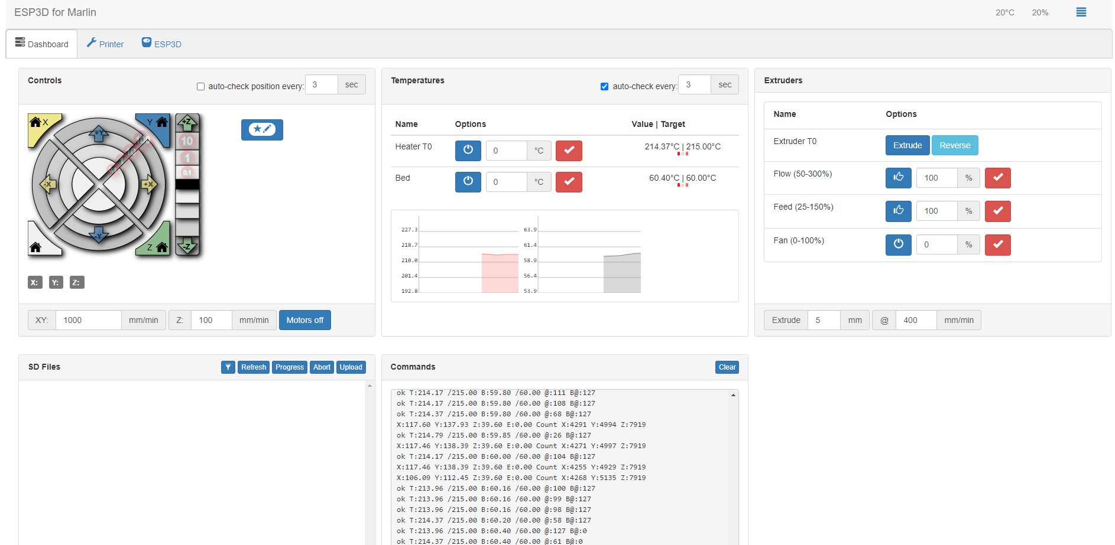Reset Flow to default with thumbs-up
The height and width of the screenshot is (545, 1115).
pyautogui.click(x=899, y=178)
